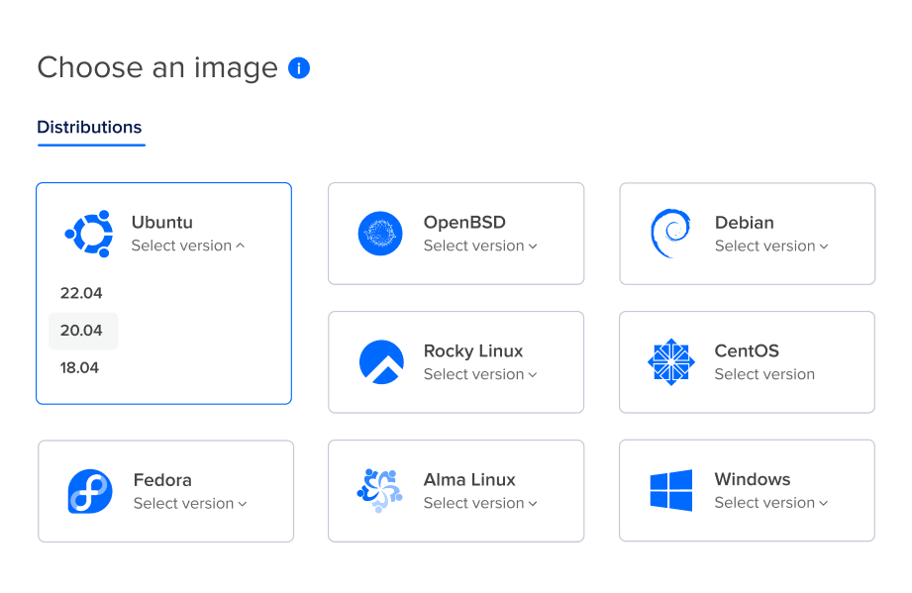This screenshot has width=912, height=593.
Task: Click the Alma Linux logo icon
Action: coord(380,491)
